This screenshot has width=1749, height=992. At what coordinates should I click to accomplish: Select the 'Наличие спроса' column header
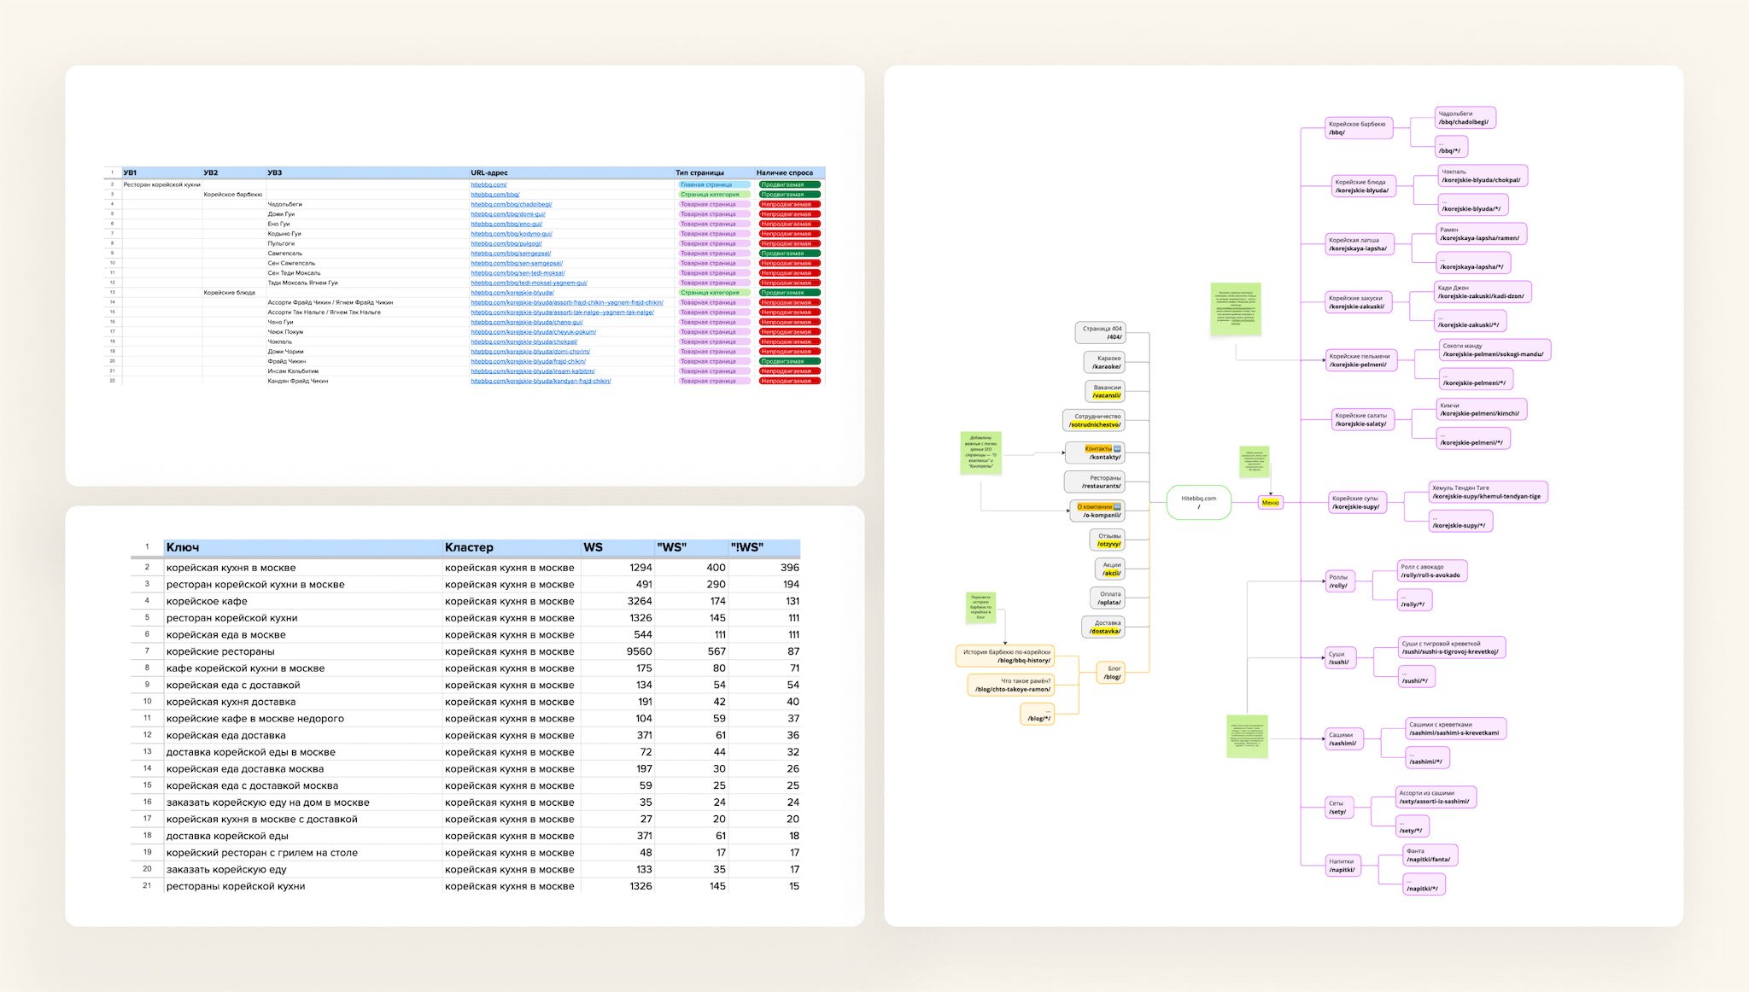(x=784, y=172)
